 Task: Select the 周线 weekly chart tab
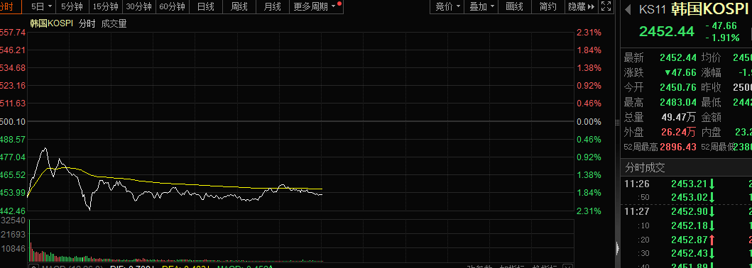pyautogui.click(x=239, y=6)
